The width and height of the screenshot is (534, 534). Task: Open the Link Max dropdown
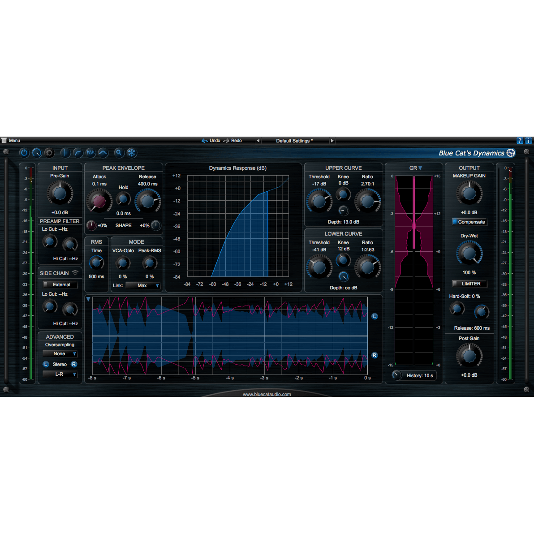point(143,285)
